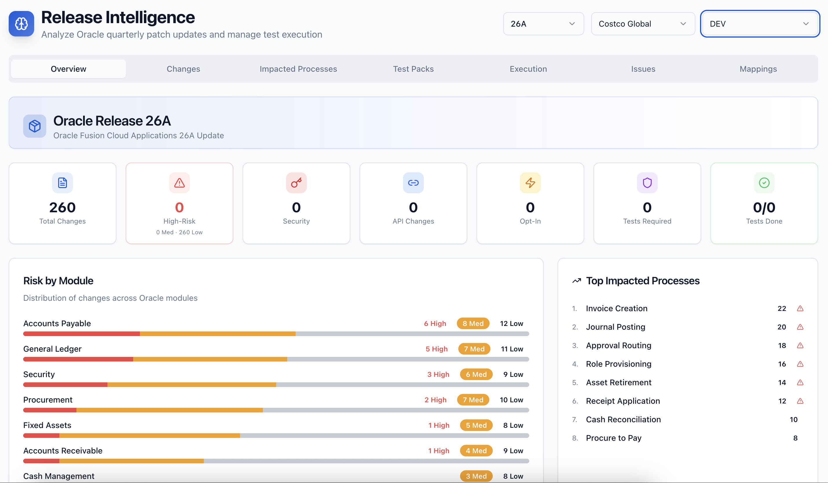Image resolution: width=828 pixels, height=483 pixels.
Task: Click the warning icon next to Invoice Creation
Action: [800, 308]
